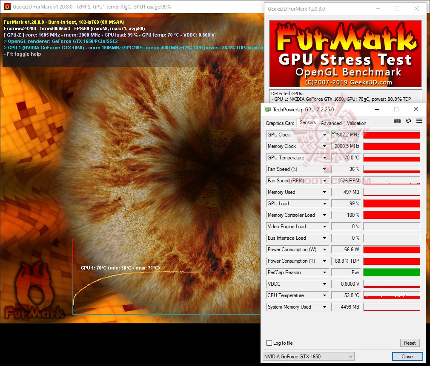
Task: Click the 53.0 °C CPU temperature value
Action: tap(346, 295)
